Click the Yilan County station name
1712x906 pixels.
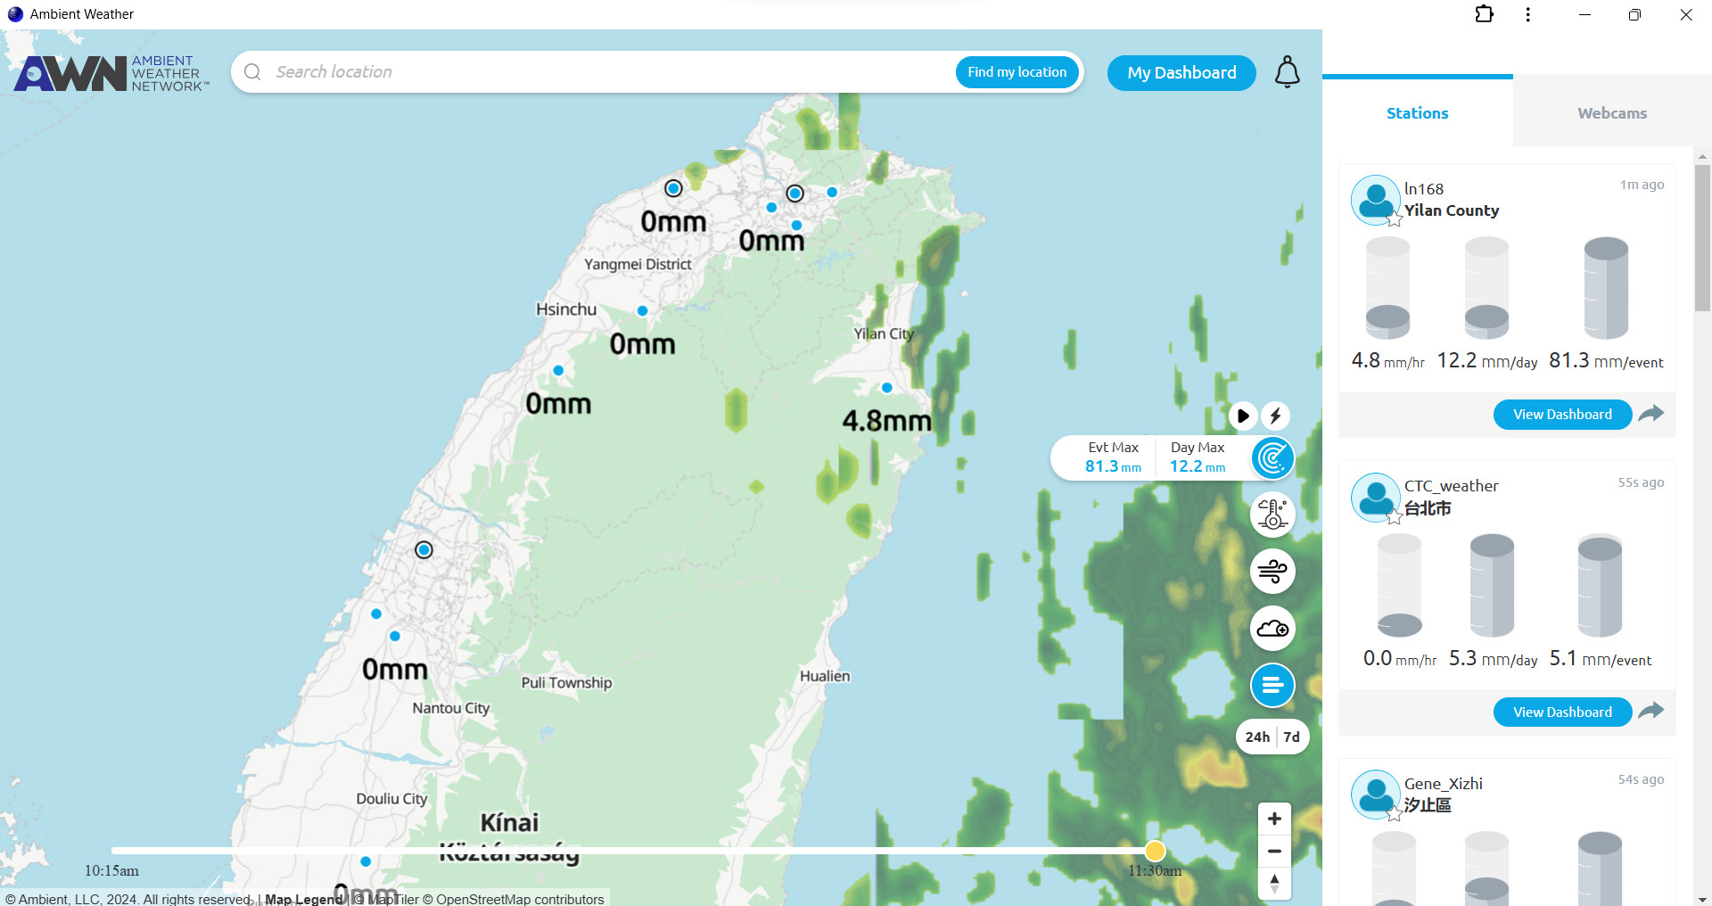1452,210
